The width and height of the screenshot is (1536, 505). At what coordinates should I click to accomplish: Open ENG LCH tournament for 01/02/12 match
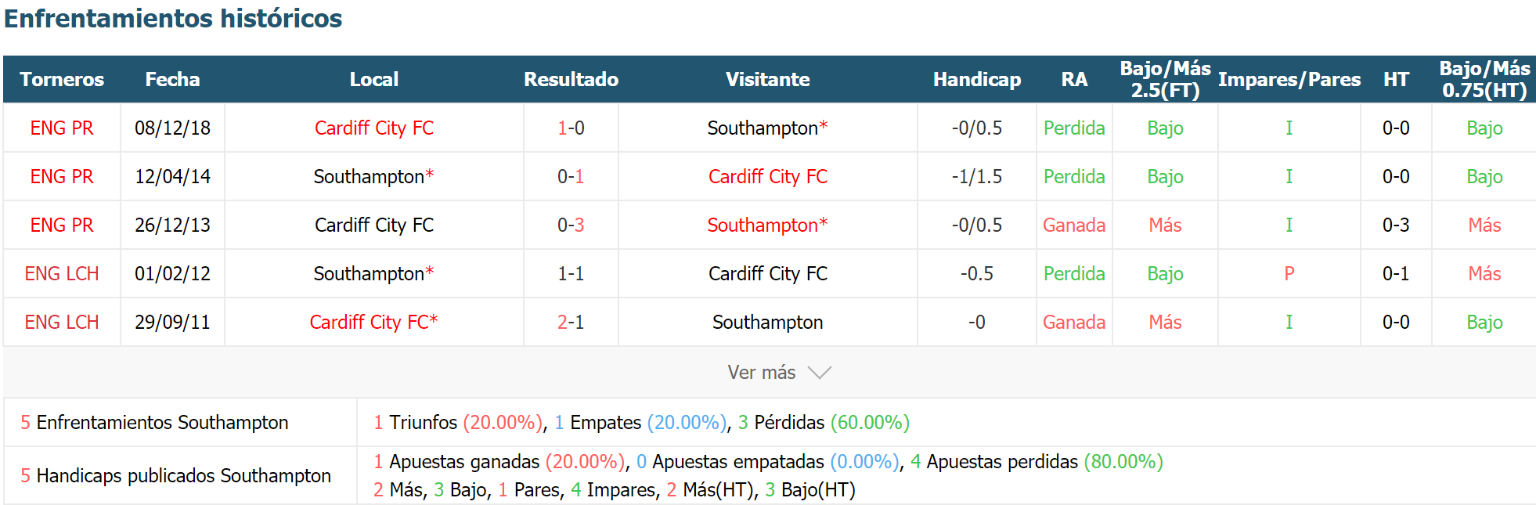click(x=62, y=273)
